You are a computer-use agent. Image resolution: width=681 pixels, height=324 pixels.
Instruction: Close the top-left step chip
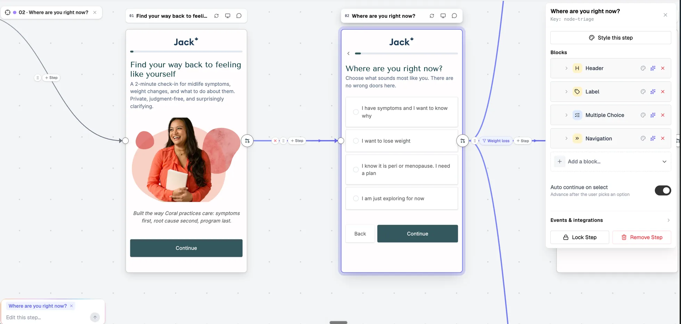click(95, 12)
